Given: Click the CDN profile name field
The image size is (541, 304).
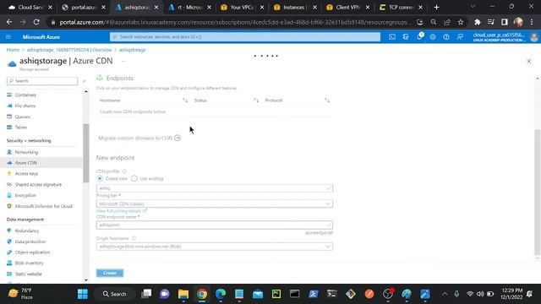Looking at the screenshot, I should click(x=215, y=188).
